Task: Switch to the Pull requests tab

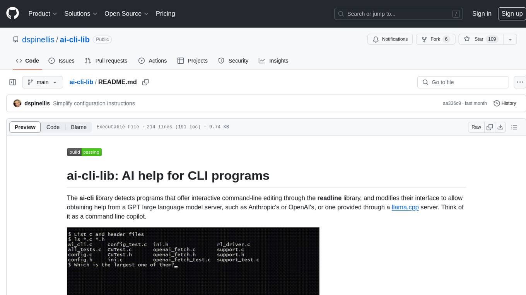Action: 106,61
